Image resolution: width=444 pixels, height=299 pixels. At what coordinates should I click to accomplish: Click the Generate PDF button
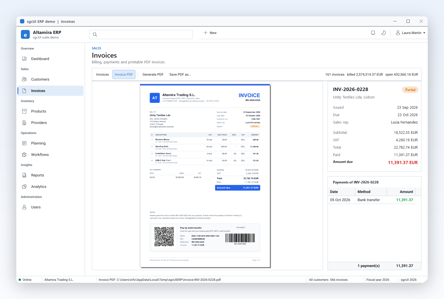(153, 74)
